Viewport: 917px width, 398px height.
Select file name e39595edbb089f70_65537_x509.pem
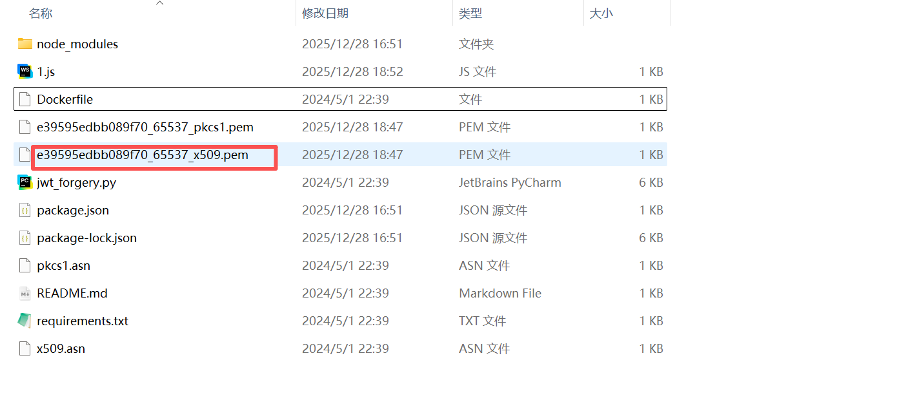[x=143, y=155]
